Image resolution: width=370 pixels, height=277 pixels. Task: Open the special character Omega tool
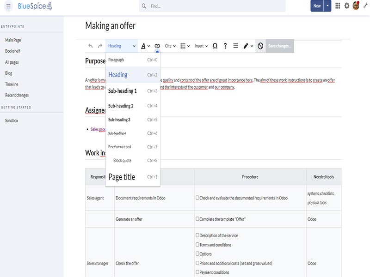[215, 46]
